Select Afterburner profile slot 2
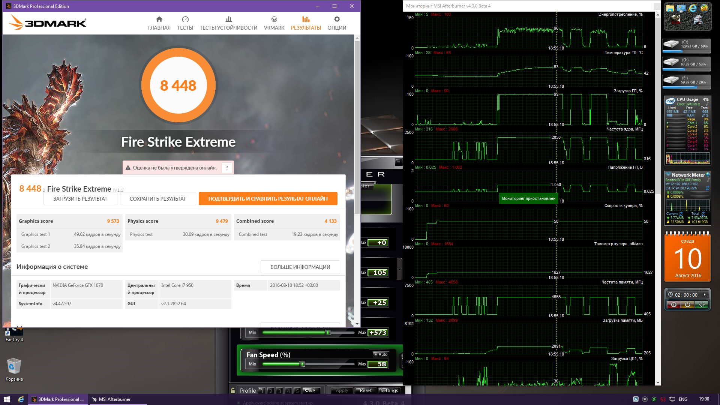This screenshot has width=720, height=405. click(270, 391)
